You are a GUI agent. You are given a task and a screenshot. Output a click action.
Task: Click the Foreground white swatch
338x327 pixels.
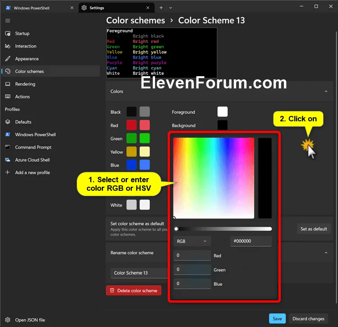click(223, 112)
